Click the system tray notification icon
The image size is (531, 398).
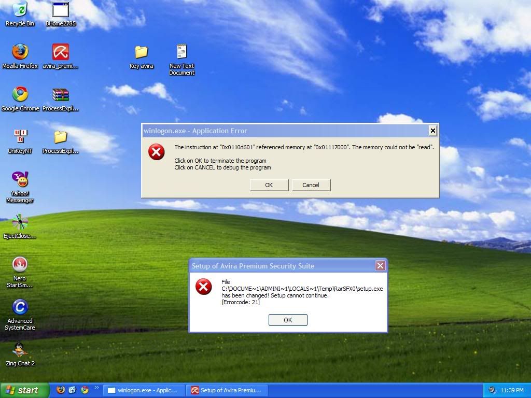(492, 390)
